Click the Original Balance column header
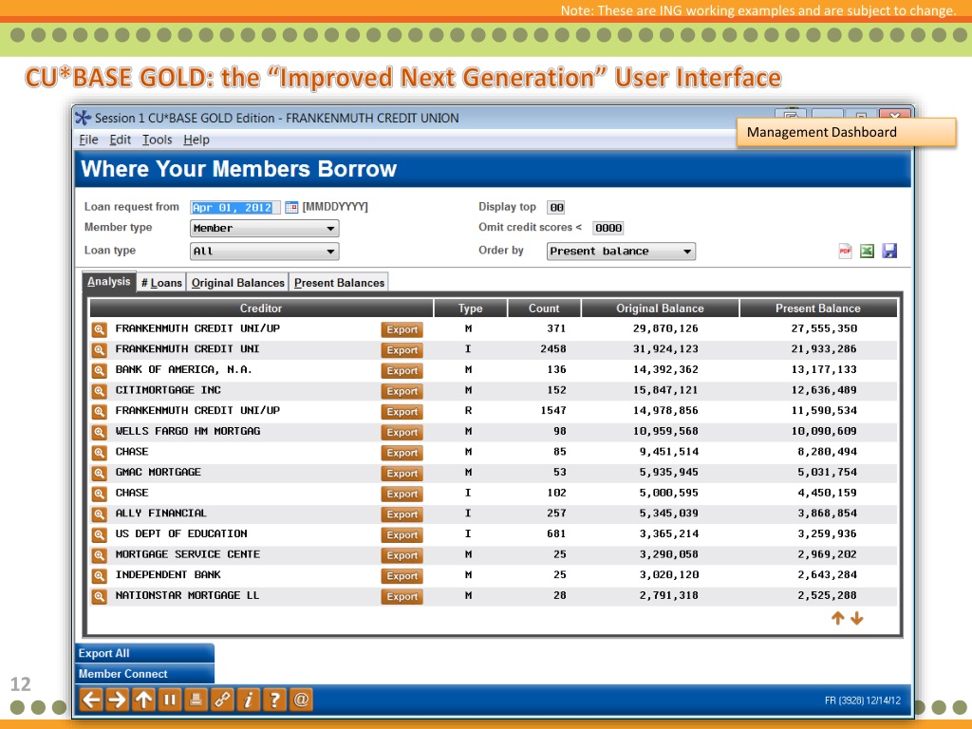Screen dimensions: 972x729 [660, 308]
